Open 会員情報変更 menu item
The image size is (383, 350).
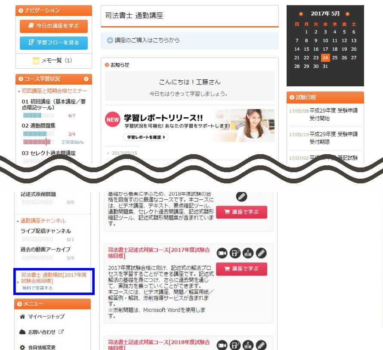(x=42, y=347)
